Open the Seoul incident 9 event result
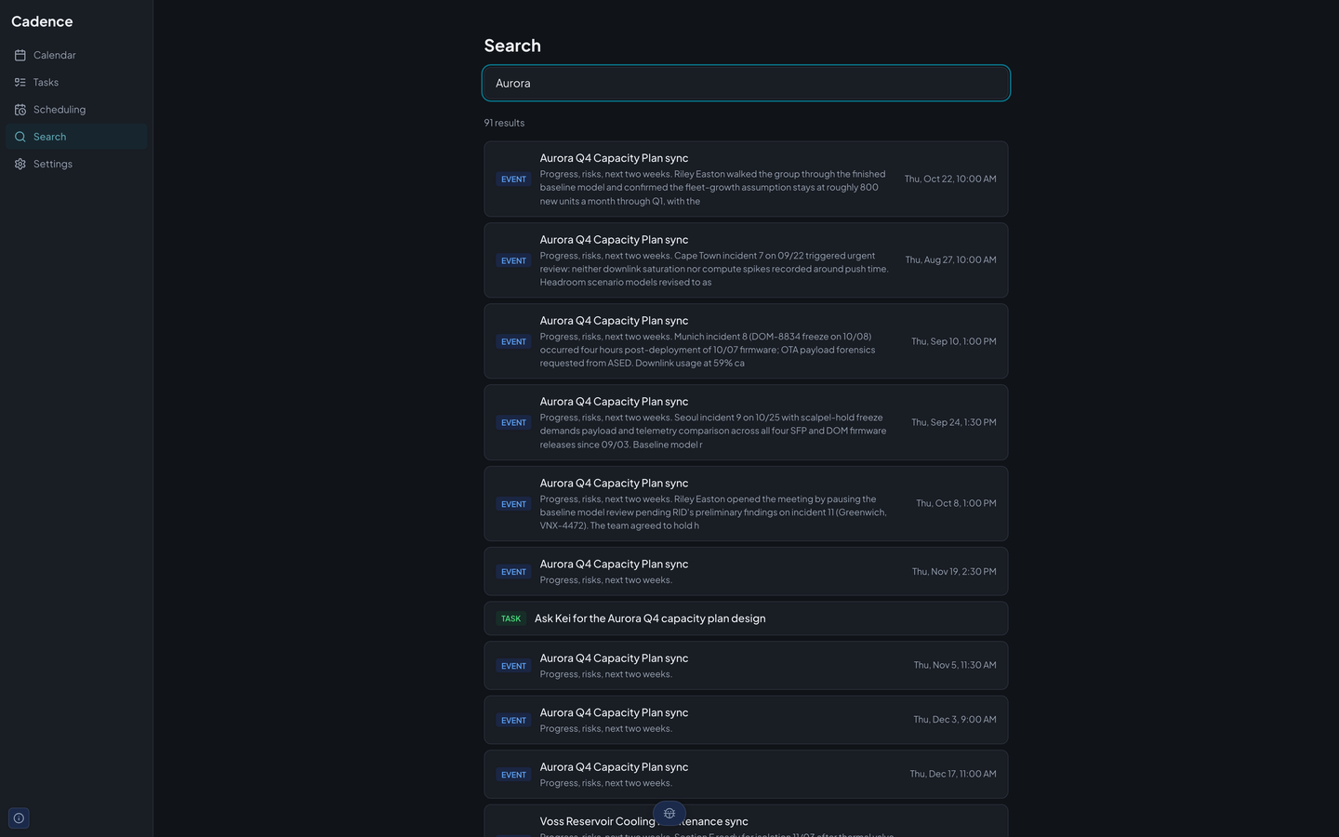The height and width of the screenshot is (837, 1339). point(746,422)
